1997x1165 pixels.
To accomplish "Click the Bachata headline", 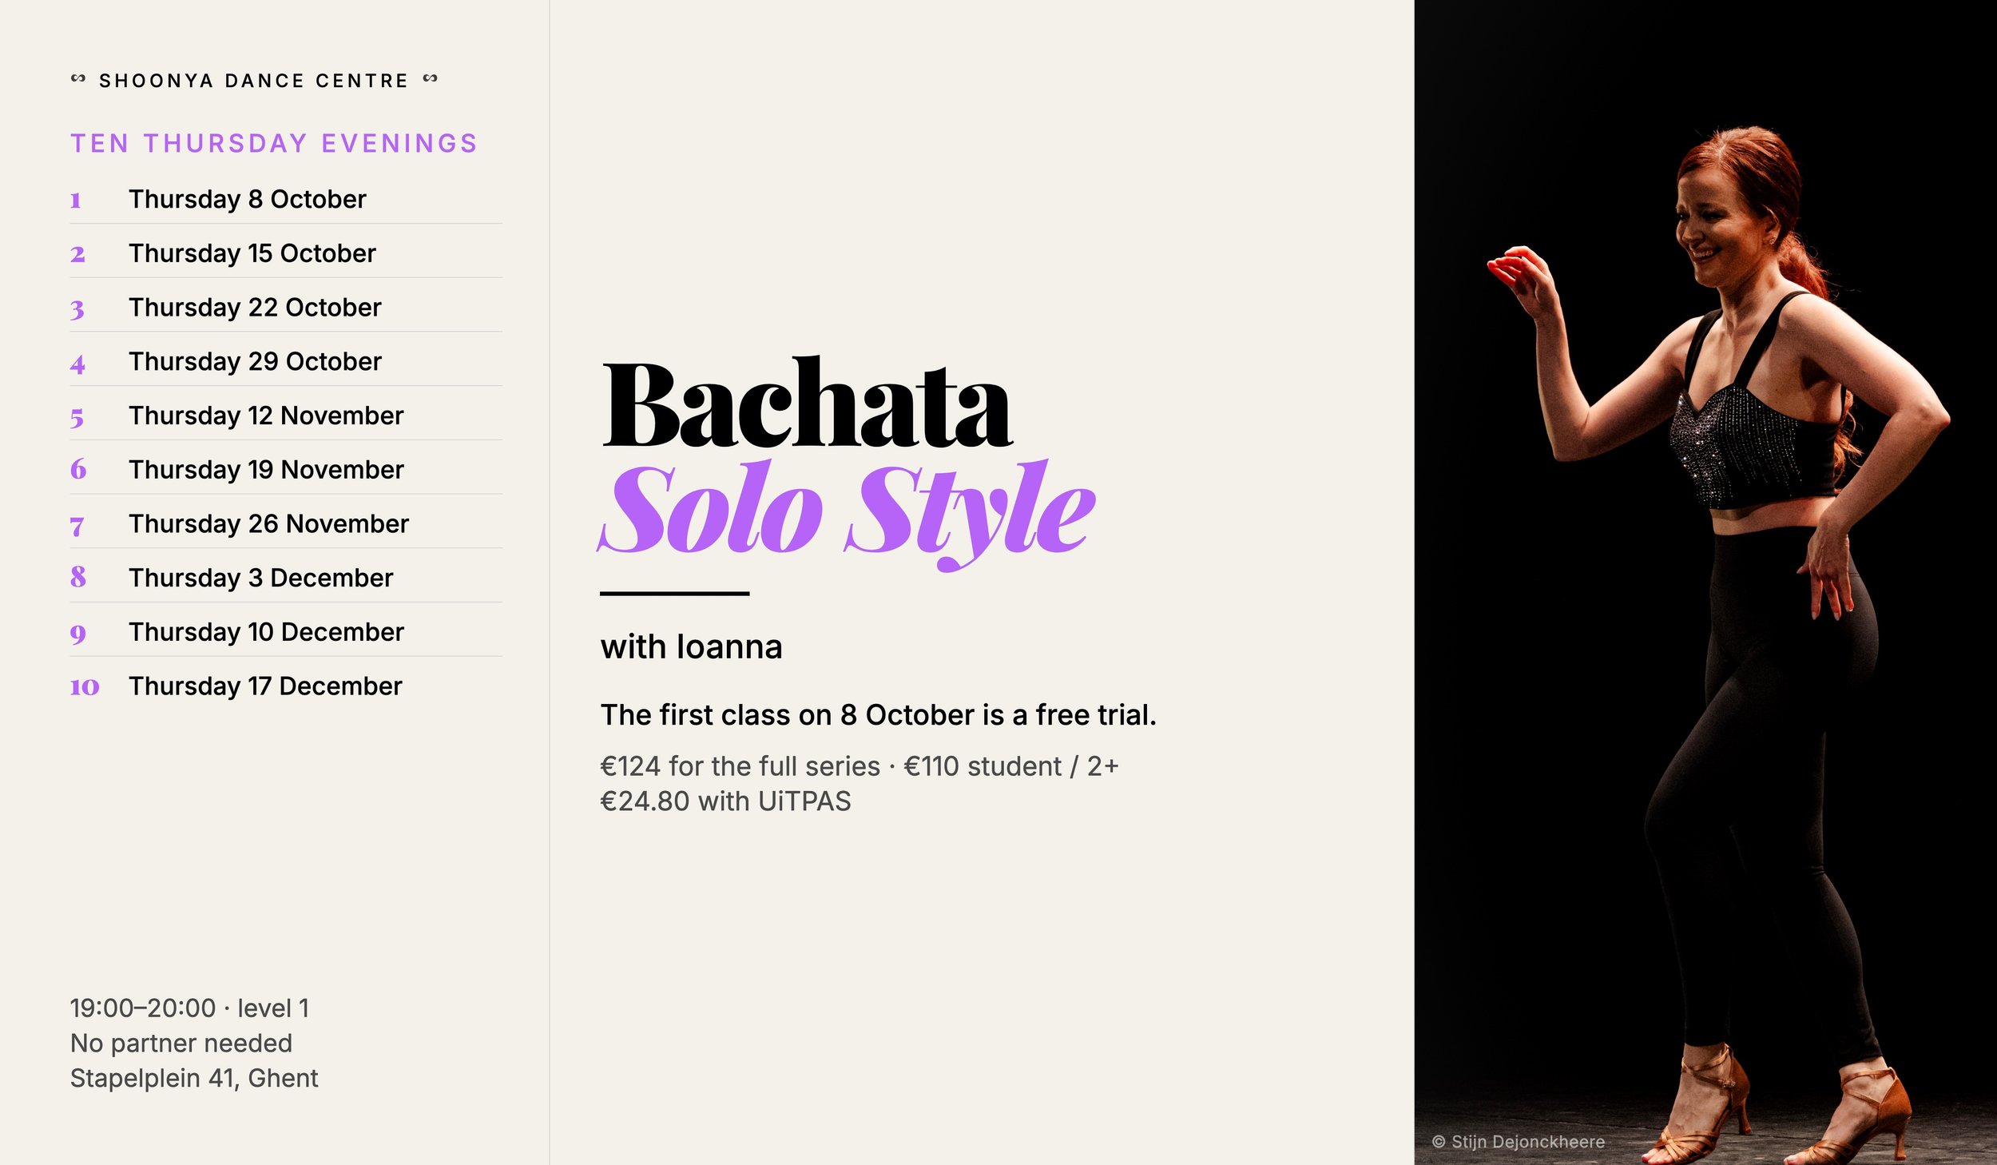I will 808,404.
